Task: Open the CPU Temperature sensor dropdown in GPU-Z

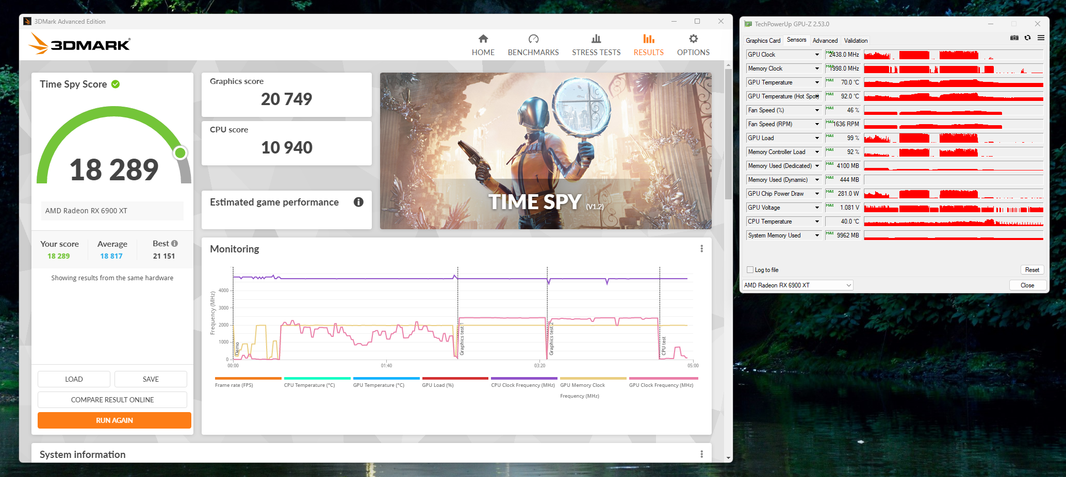Action: (x=817, y=222)
